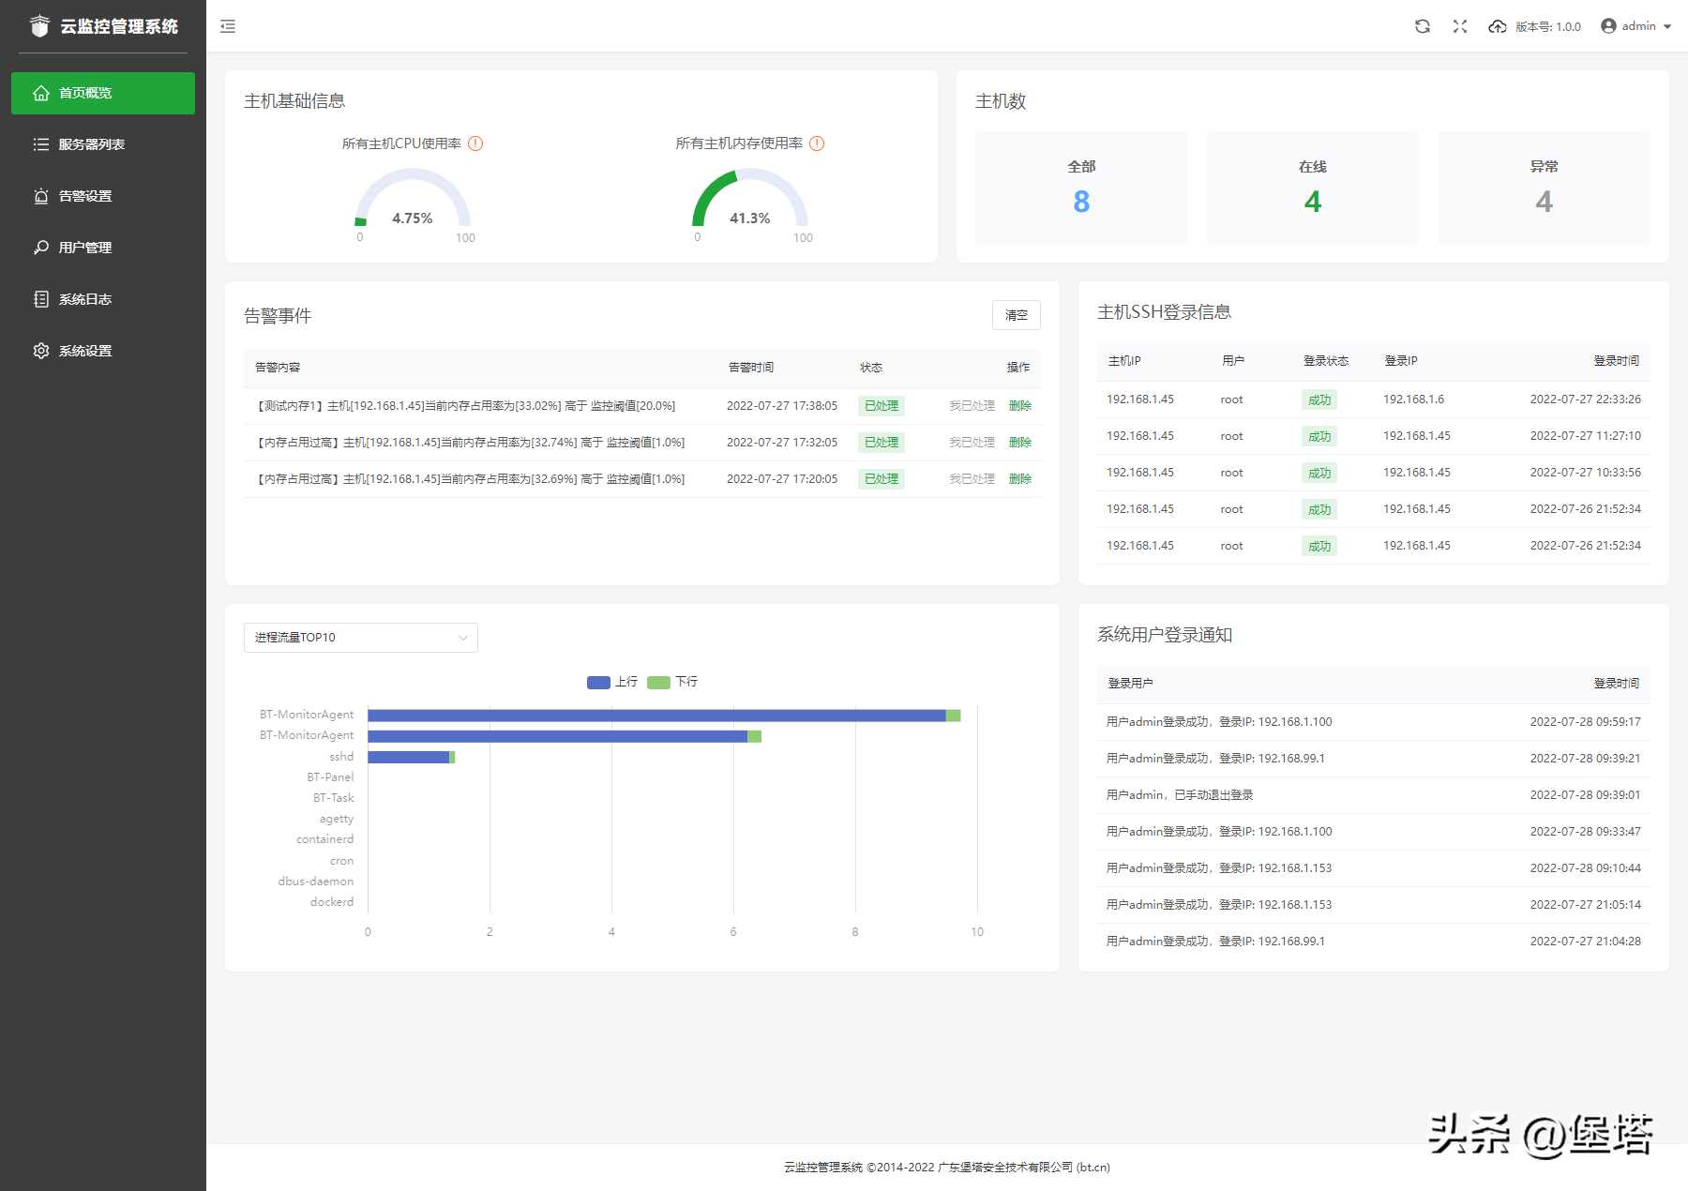The image size is (1688, 1191).
Task: Click 我已处理 for alert at 17:20:05
Action: point(972,479)
